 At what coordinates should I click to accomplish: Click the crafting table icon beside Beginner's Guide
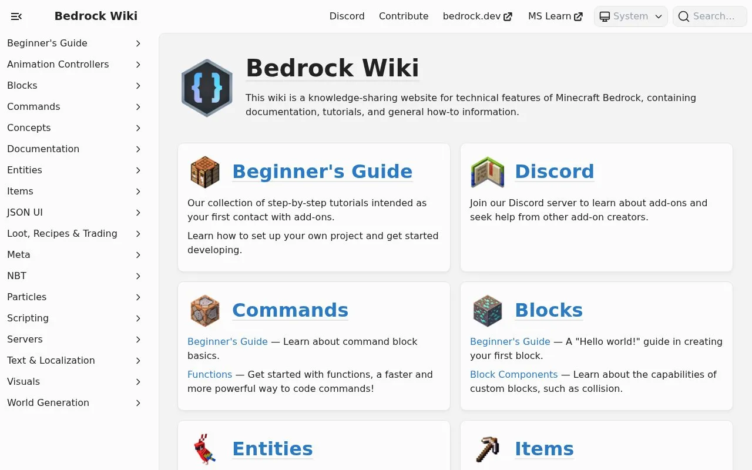(205, 172)
